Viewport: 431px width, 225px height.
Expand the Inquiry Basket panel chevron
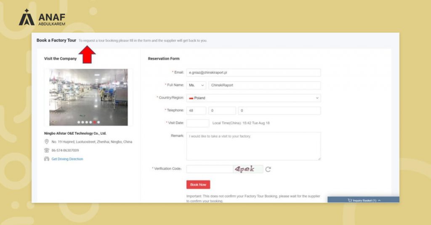[x=379, y=200]
